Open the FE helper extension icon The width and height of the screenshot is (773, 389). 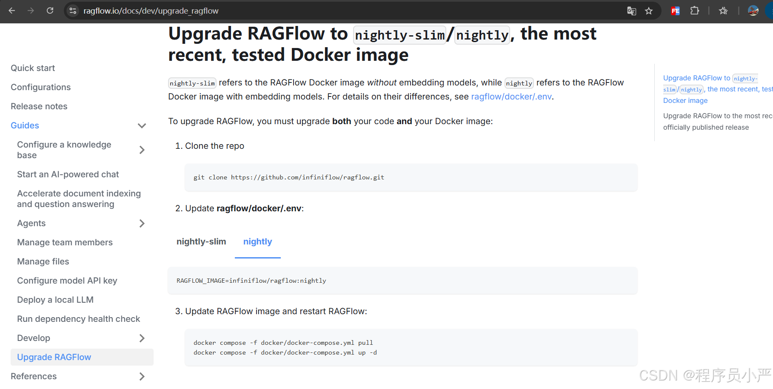tap(675, 11)
